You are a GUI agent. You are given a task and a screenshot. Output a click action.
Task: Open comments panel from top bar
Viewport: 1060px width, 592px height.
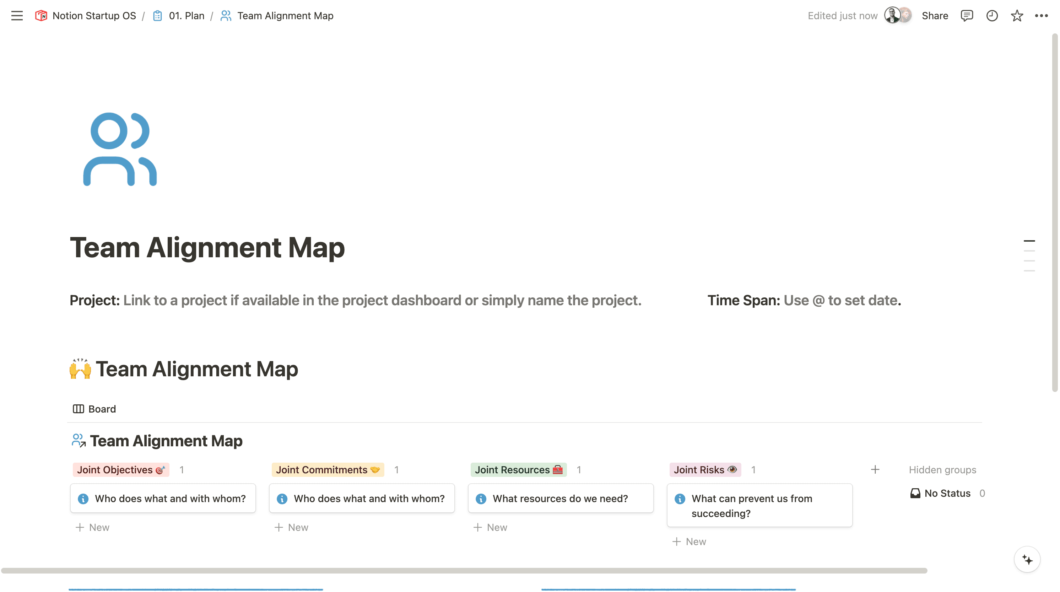click(x=967, y=16)
